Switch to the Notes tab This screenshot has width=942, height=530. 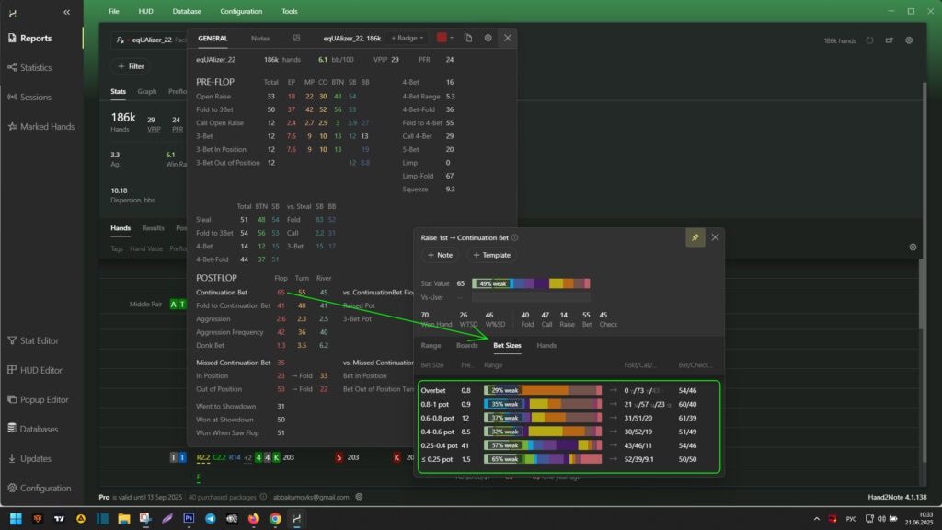(260, 38)
